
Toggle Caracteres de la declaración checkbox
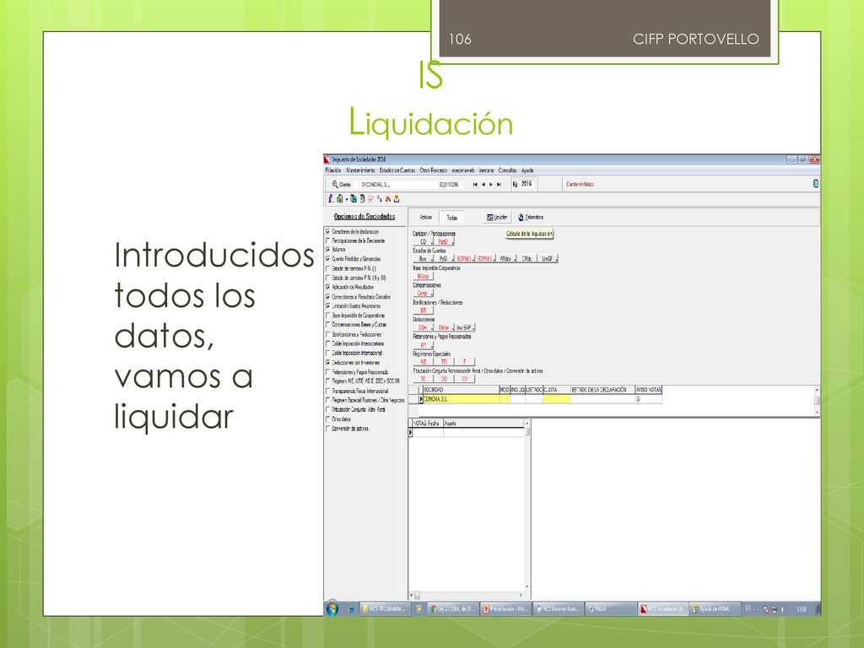tap(328, 232)
